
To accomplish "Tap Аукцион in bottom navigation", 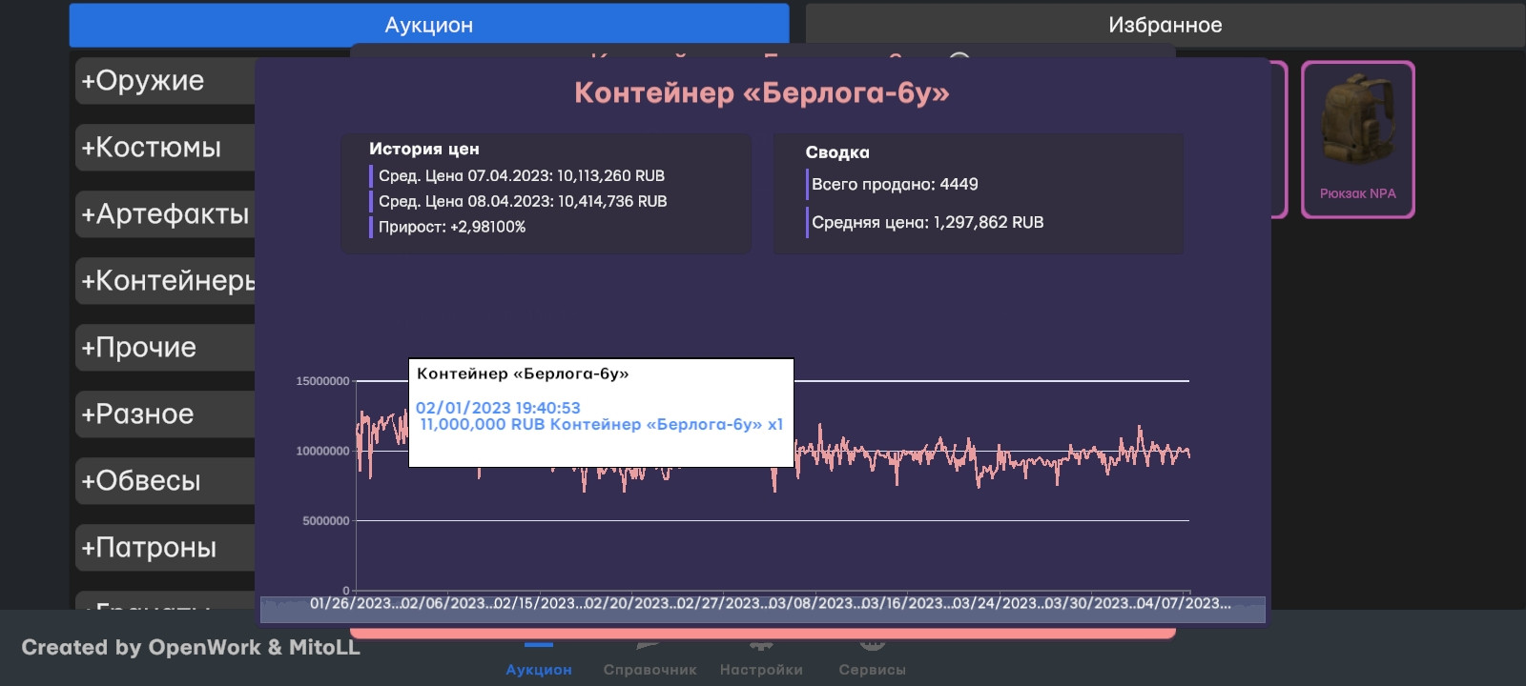I will (539, 660).
